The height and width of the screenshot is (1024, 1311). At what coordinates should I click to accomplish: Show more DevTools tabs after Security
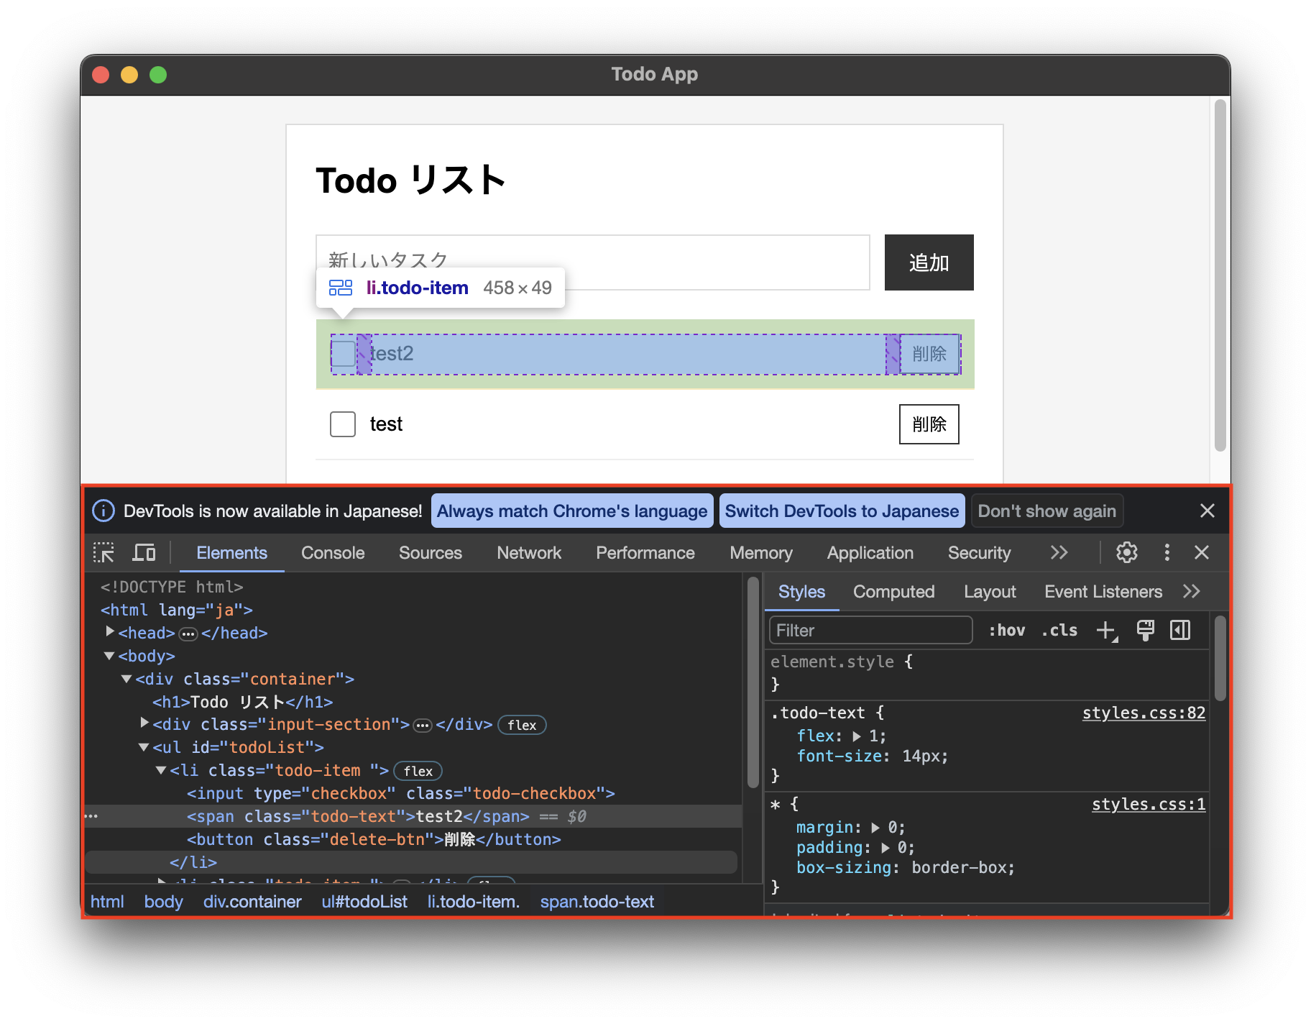point(1059,552)
